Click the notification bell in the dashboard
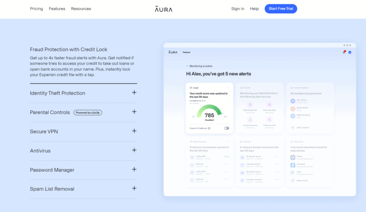Screen dimensions: 366x212 click(x=344, y=53)
